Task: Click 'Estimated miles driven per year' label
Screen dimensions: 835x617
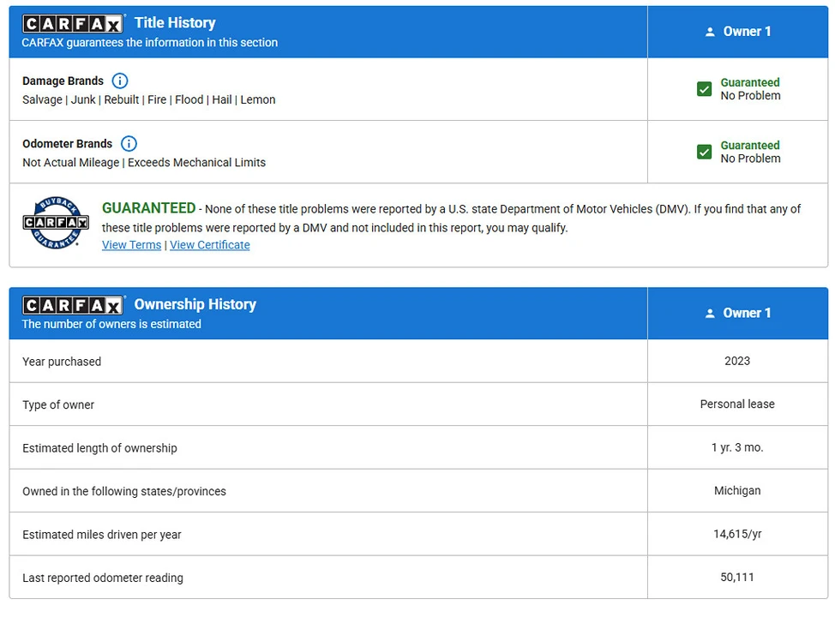Action: coord(102,535)
